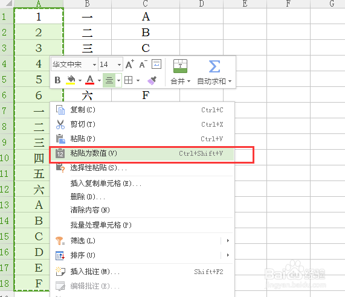The image size is (345, 297).
Task: Choose 粘贴为数值(V) menu item
Action: (143, 153)
